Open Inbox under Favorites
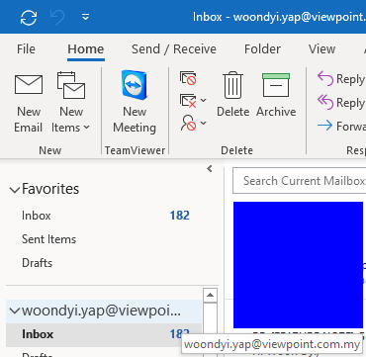The height and width of the screenshot is (357, 366). [x=37, y=216]
